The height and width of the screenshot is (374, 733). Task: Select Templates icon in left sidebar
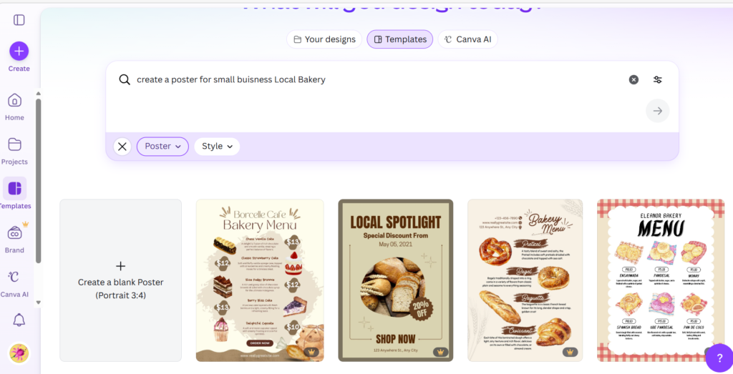14,189
